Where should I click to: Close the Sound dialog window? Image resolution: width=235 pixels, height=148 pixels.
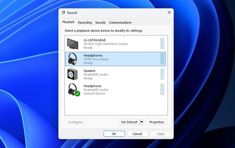pyautogui.click(x=169, y=12)
